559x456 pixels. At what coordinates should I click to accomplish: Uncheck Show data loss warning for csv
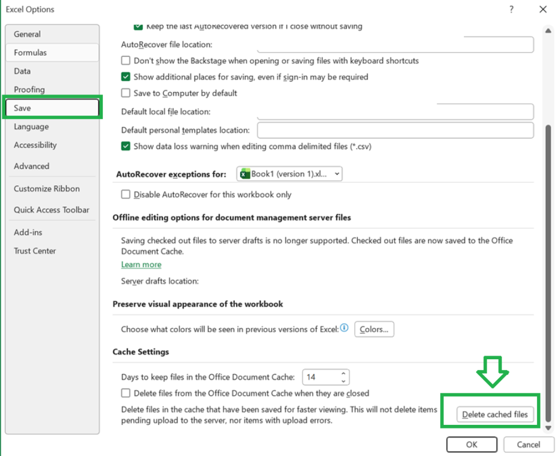coord(125,146)
